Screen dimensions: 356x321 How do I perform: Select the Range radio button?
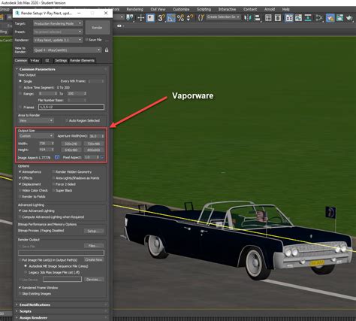(x=20, y=93)
